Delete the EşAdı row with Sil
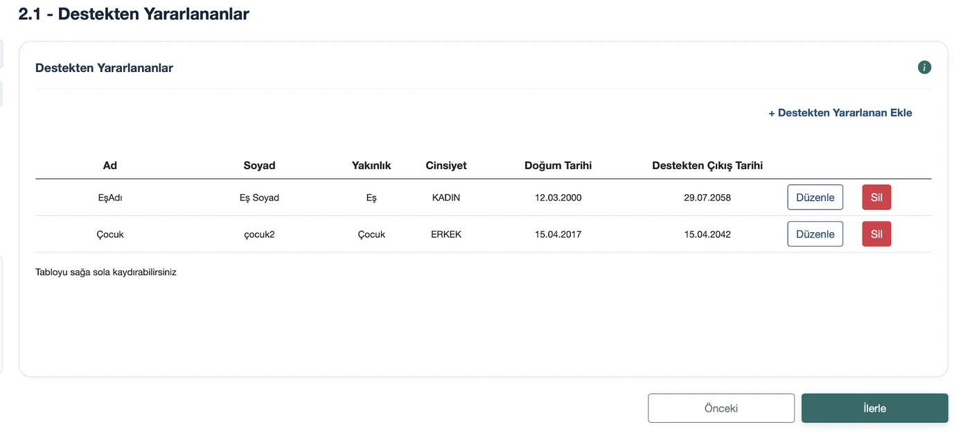 coord(876,198)
